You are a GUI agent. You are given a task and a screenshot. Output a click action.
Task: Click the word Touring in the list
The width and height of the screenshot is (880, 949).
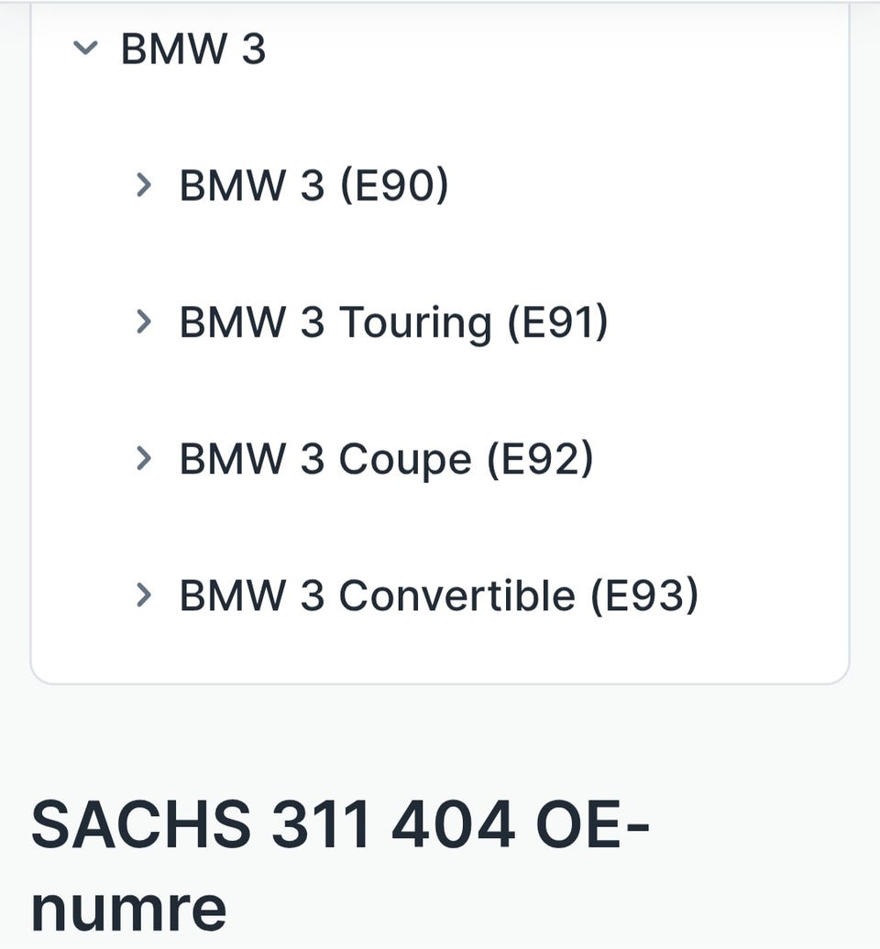click(415, 323)
